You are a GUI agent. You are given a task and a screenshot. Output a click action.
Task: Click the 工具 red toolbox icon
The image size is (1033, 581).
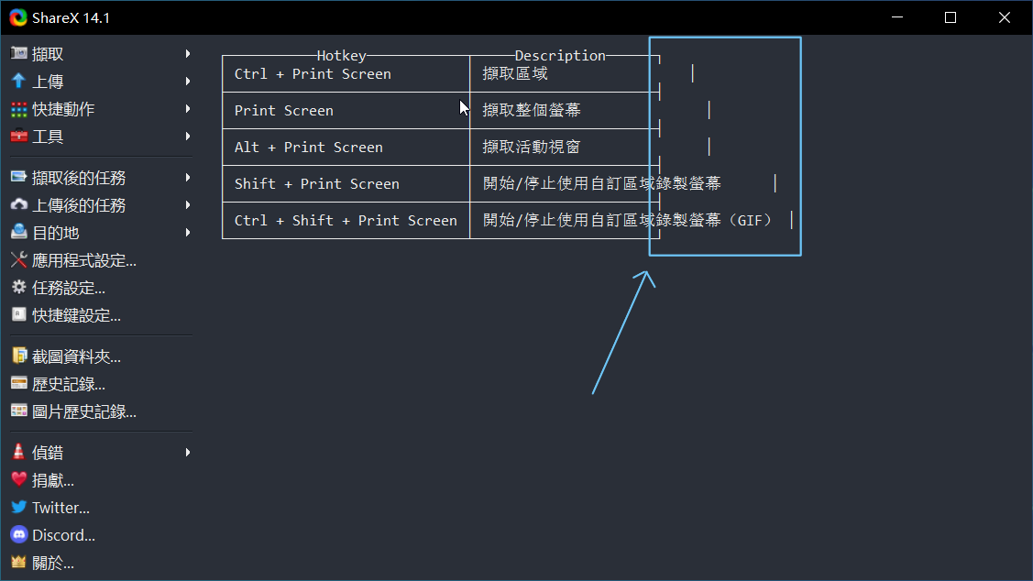click(19, 137)
